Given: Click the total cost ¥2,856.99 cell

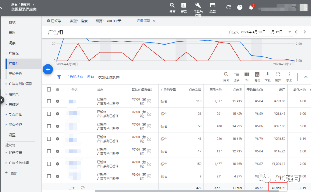Looking at the screenshot, I should 278,188.
